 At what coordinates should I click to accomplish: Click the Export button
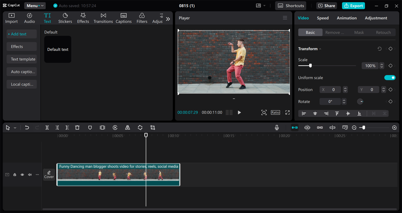point(353,6)
